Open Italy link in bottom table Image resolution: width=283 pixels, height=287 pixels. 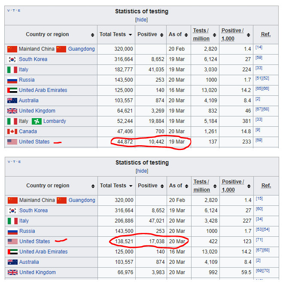24,221
